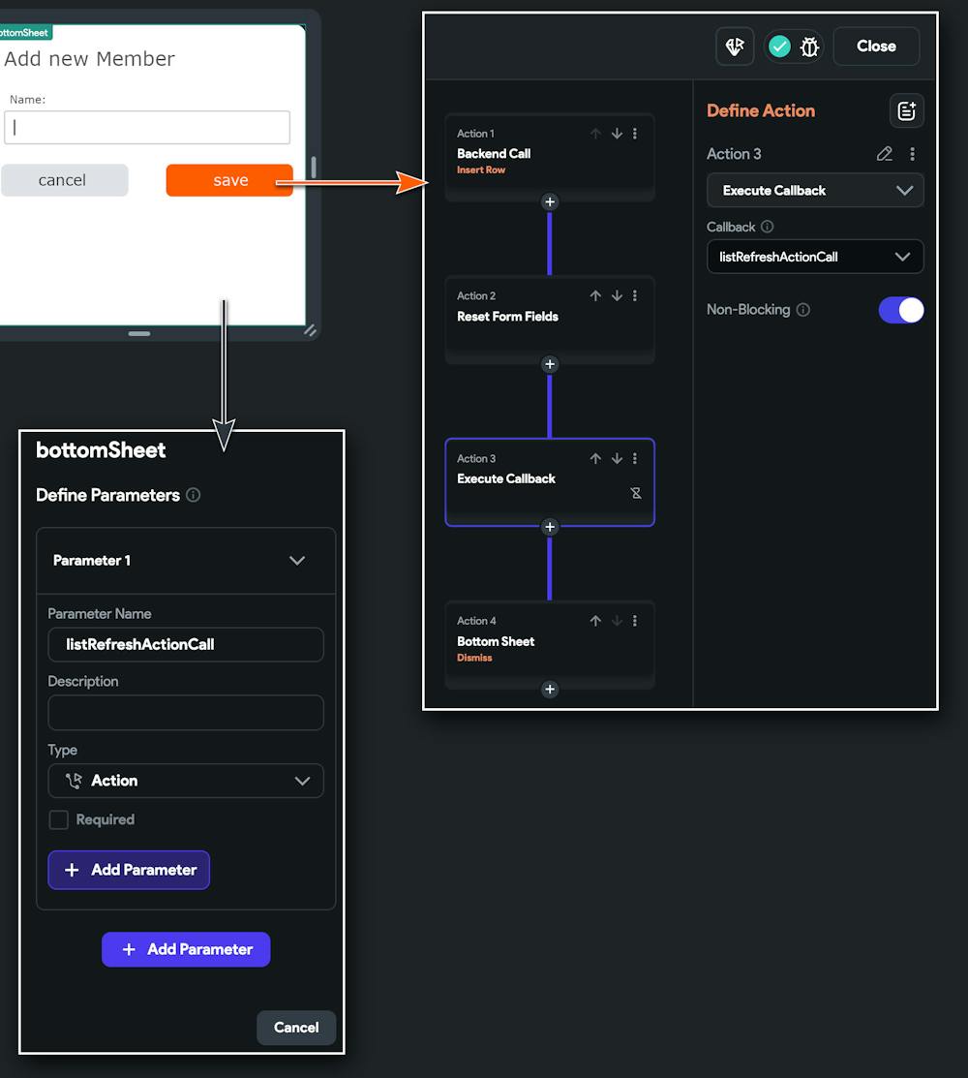Click the orange save button

click(x=229, y=180)
